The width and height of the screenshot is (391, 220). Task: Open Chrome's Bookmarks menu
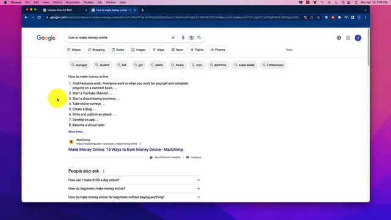[73, 2]
